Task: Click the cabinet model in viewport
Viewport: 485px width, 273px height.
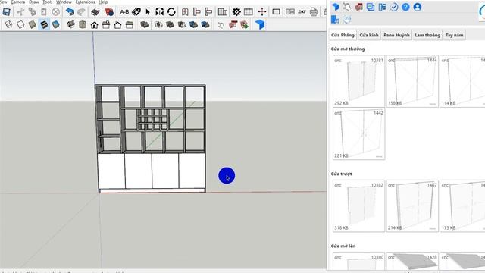Action: (150, 138)
